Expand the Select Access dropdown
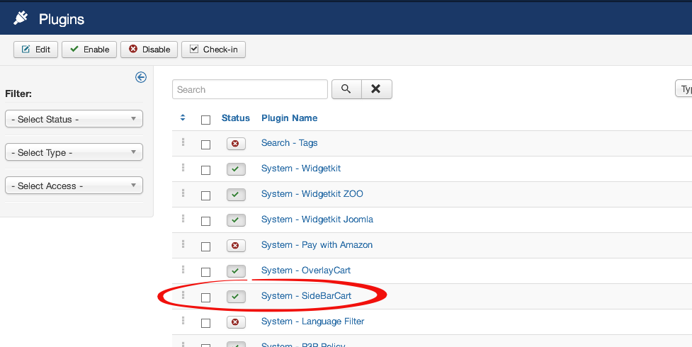Screen dimensions: 692x347 point(74,186)
